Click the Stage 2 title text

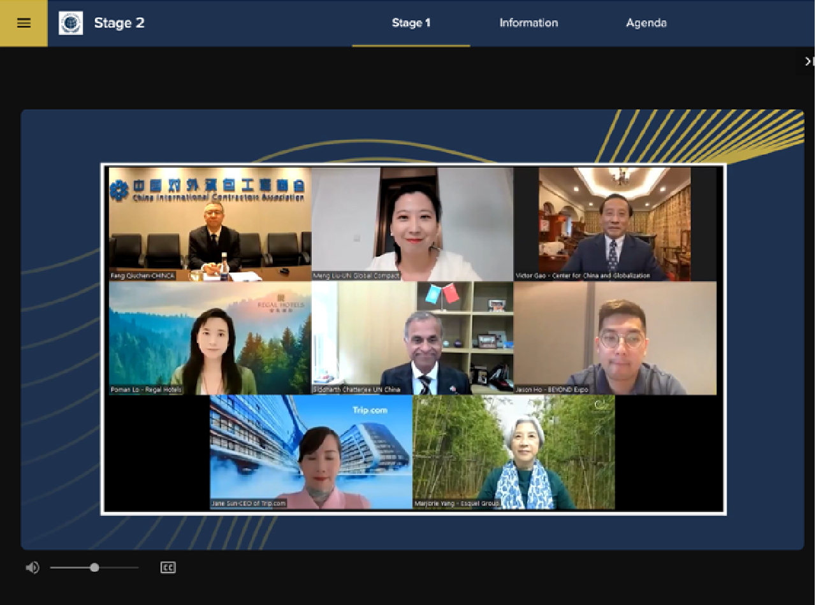[x=119, y=23]
